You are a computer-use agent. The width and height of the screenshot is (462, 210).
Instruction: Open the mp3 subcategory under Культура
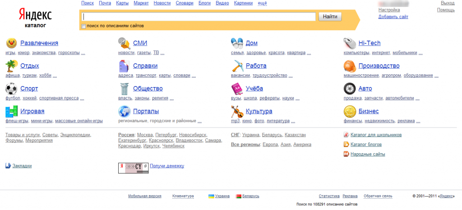click(x=236, y=121)
